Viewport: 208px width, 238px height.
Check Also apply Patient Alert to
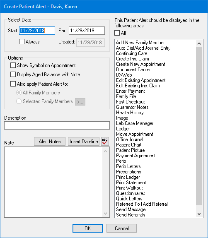coord(13,84)
